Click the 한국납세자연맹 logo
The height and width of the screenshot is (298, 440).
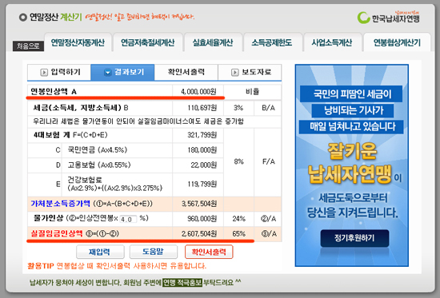[388, 17]
